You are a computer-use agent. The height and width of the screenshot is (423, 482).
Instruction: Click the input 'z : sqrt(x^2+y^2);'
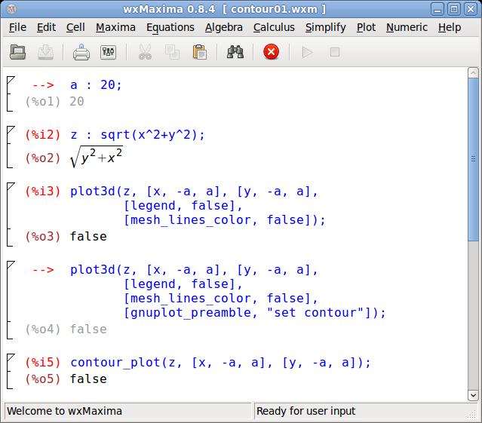[137, 135]
